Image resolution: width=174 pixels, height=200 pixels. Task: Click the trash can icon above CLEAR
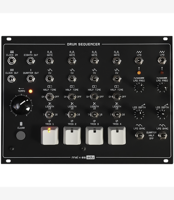[21, 124]
